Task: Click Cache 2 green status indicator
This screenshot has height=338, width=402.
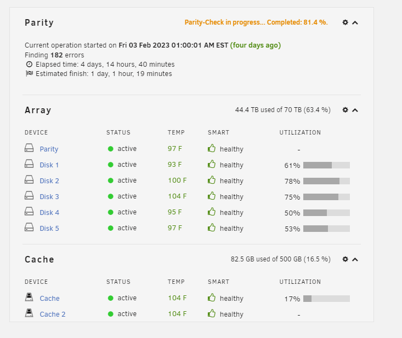Action: pyautogui.click(x=110, y=314)
